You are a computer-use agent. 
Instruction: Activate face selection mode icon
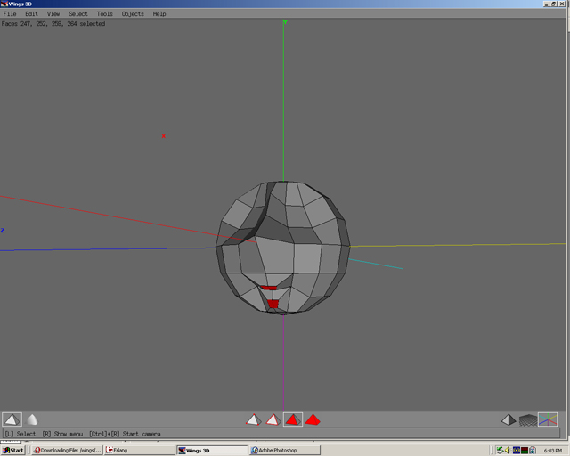coord(293,419)
